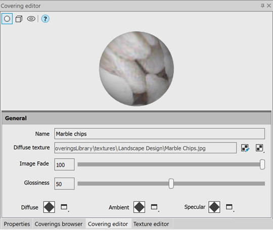
Task: Open help with the question mark icon
Action: click(x=45, y=19)
